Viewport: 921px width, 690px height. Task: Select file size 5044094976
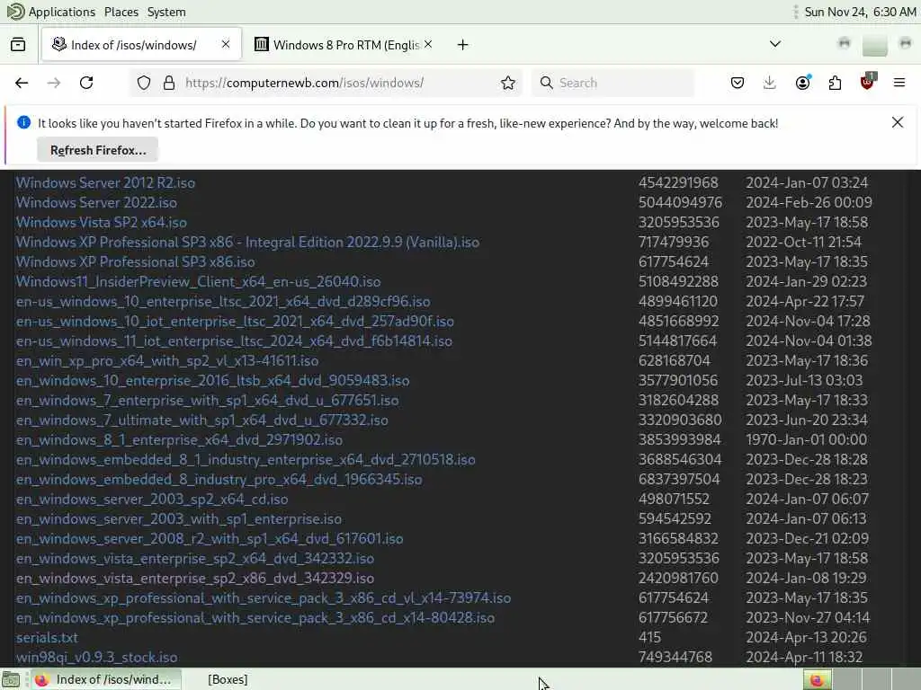coord(680,202)
